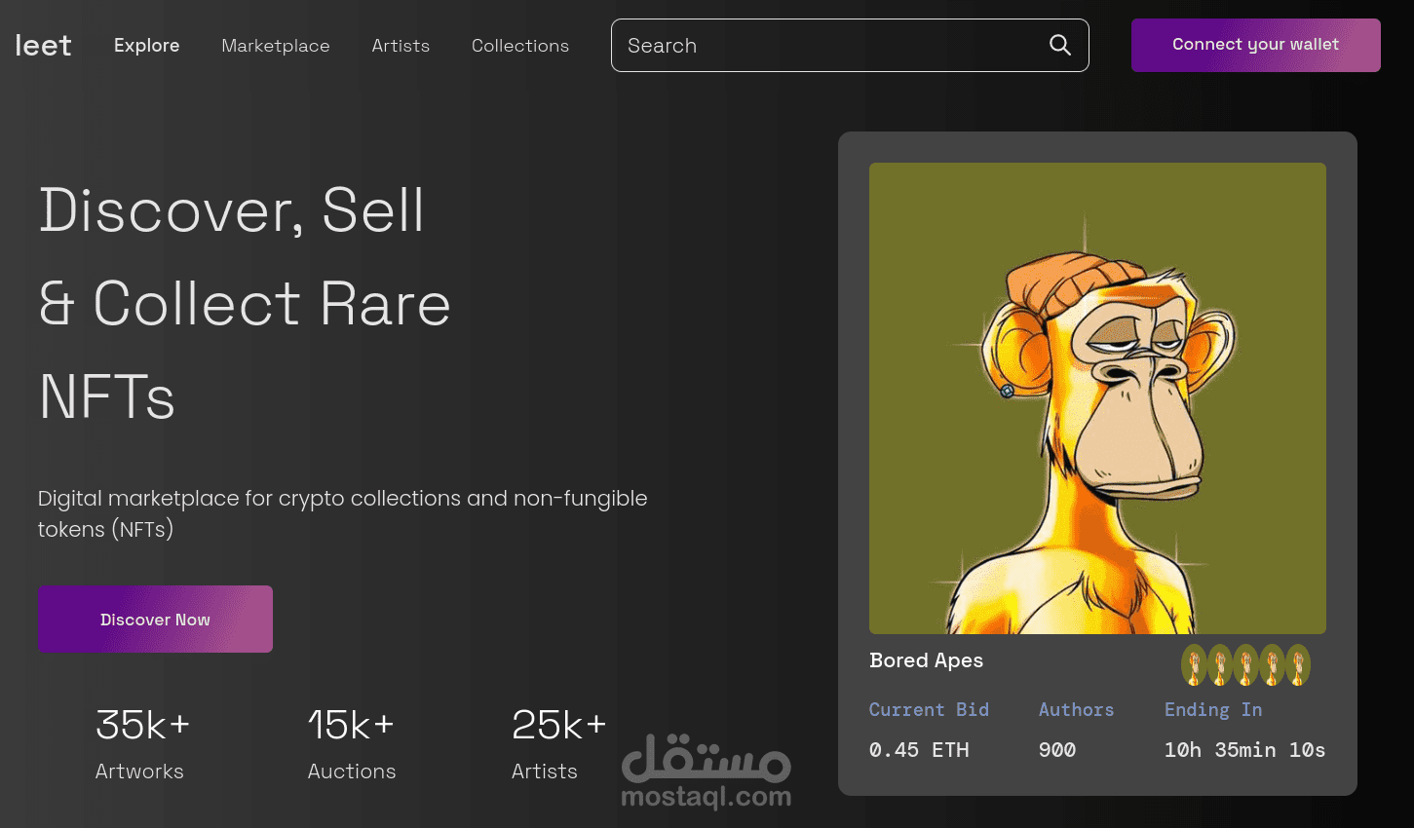Click the 15k+ Auctions statistic

pos(352,744)
